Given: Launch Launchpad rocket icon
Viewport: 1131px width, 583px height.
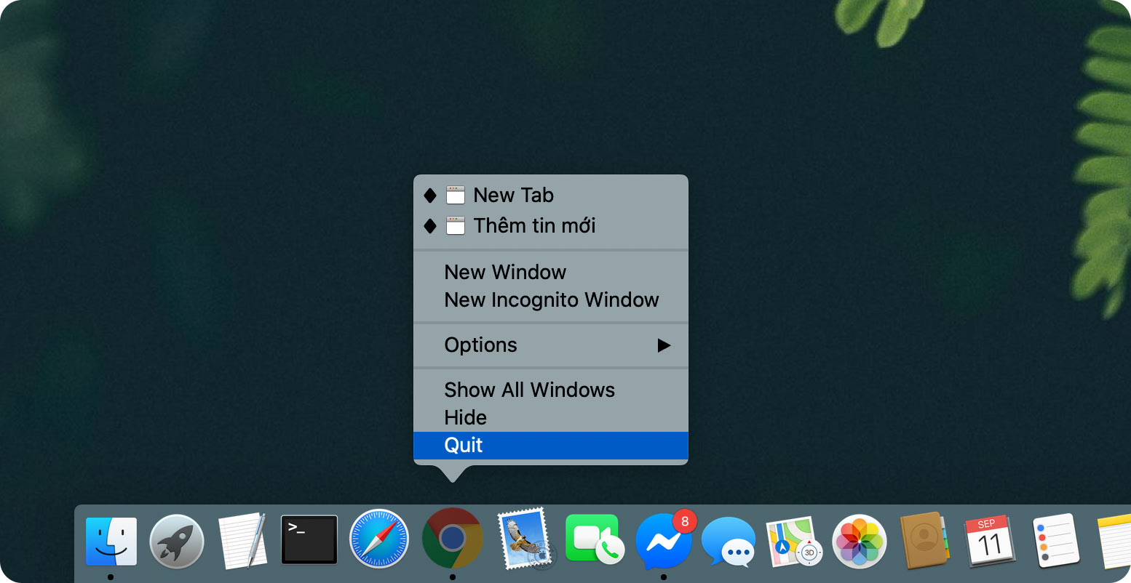Looking at the screenshot, I should (x=177, y=542).
